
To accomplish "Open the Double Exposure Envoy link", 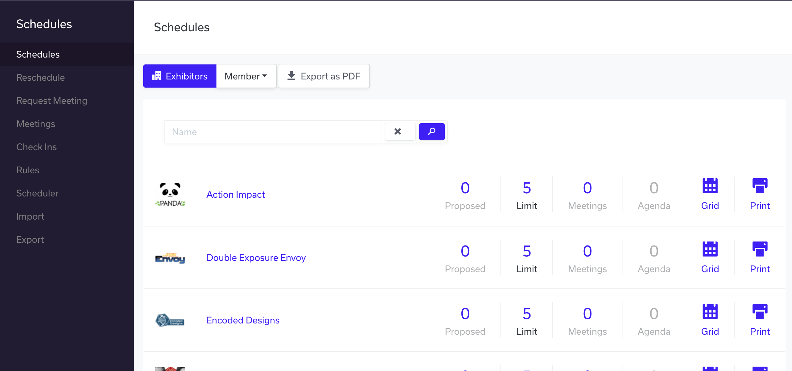I will pos(256,257).
